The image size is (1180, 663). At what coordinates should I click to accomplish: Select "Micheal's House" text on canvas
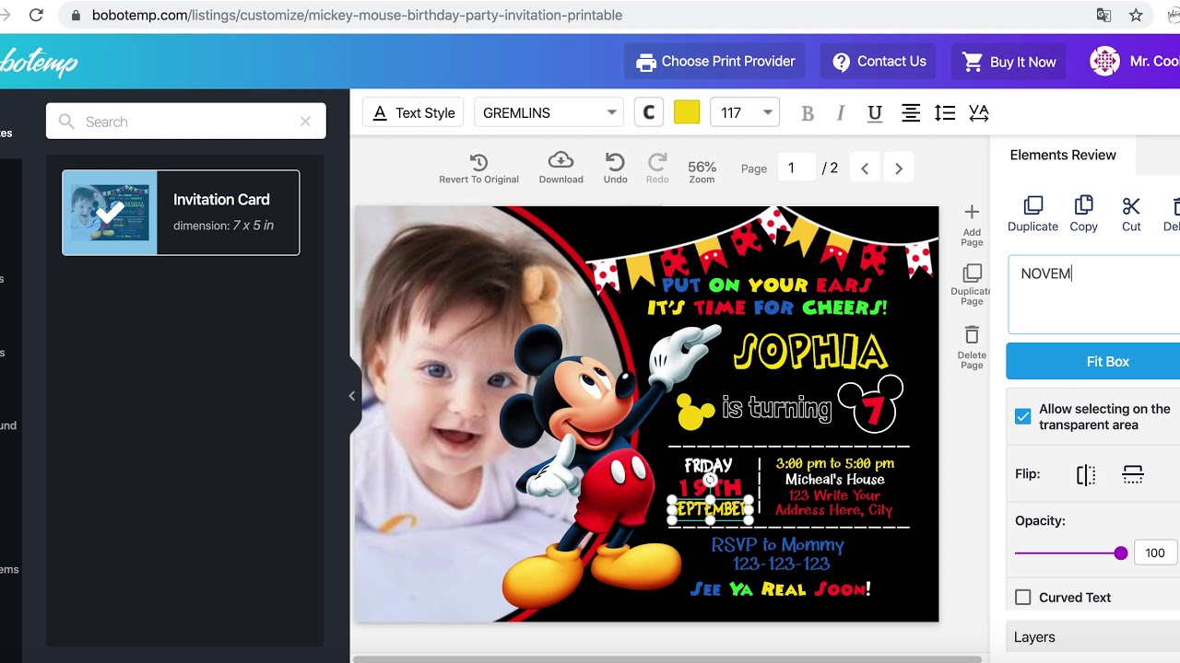pos(834,479)
